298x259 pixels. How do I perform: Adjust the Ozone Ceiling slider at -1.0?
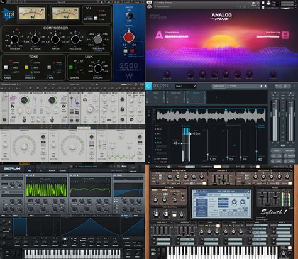(190, 133)
